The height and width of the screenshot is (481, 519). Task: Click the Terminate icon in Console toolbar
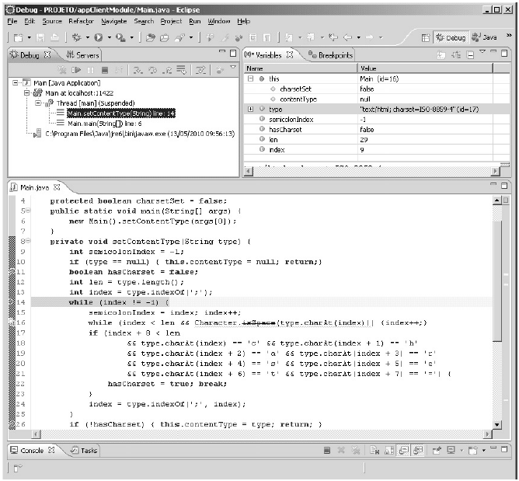(x=327, y=451)
